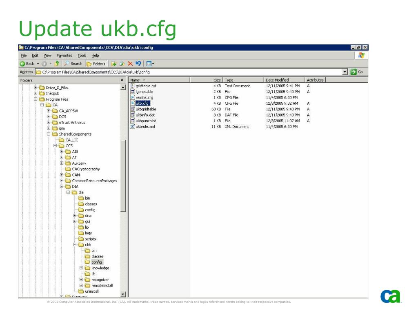Sort by Date Modified column header
The image size is (418, 313).
pos(284,80)
